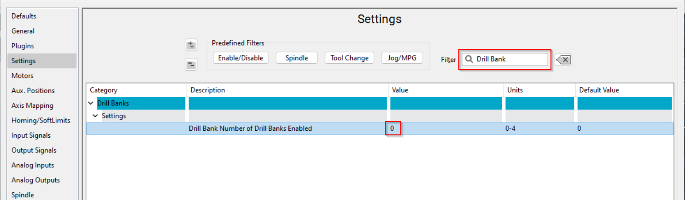Click the collapse all categories icon
The height and width of the screenshot is (200, 685).
[191, 65]
